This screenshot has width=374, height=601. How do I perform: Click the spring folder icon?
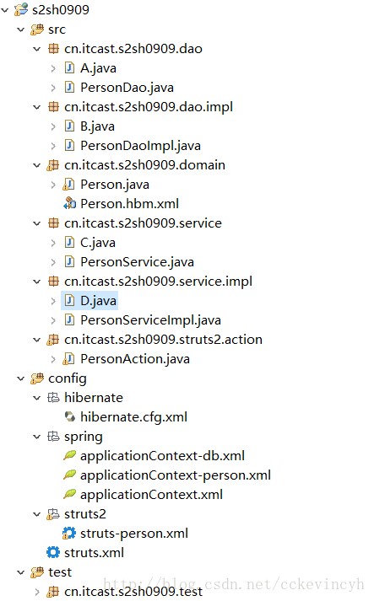[53, 437]
